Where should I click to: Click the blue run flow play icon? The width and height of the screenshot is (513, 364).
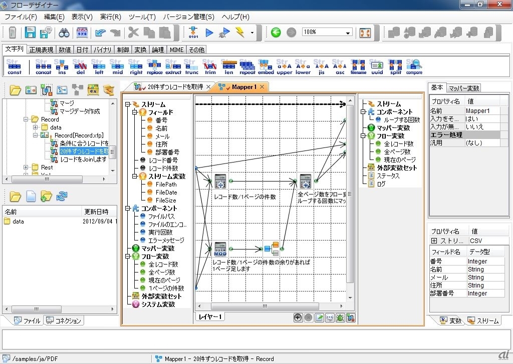[x=209, y=32]
